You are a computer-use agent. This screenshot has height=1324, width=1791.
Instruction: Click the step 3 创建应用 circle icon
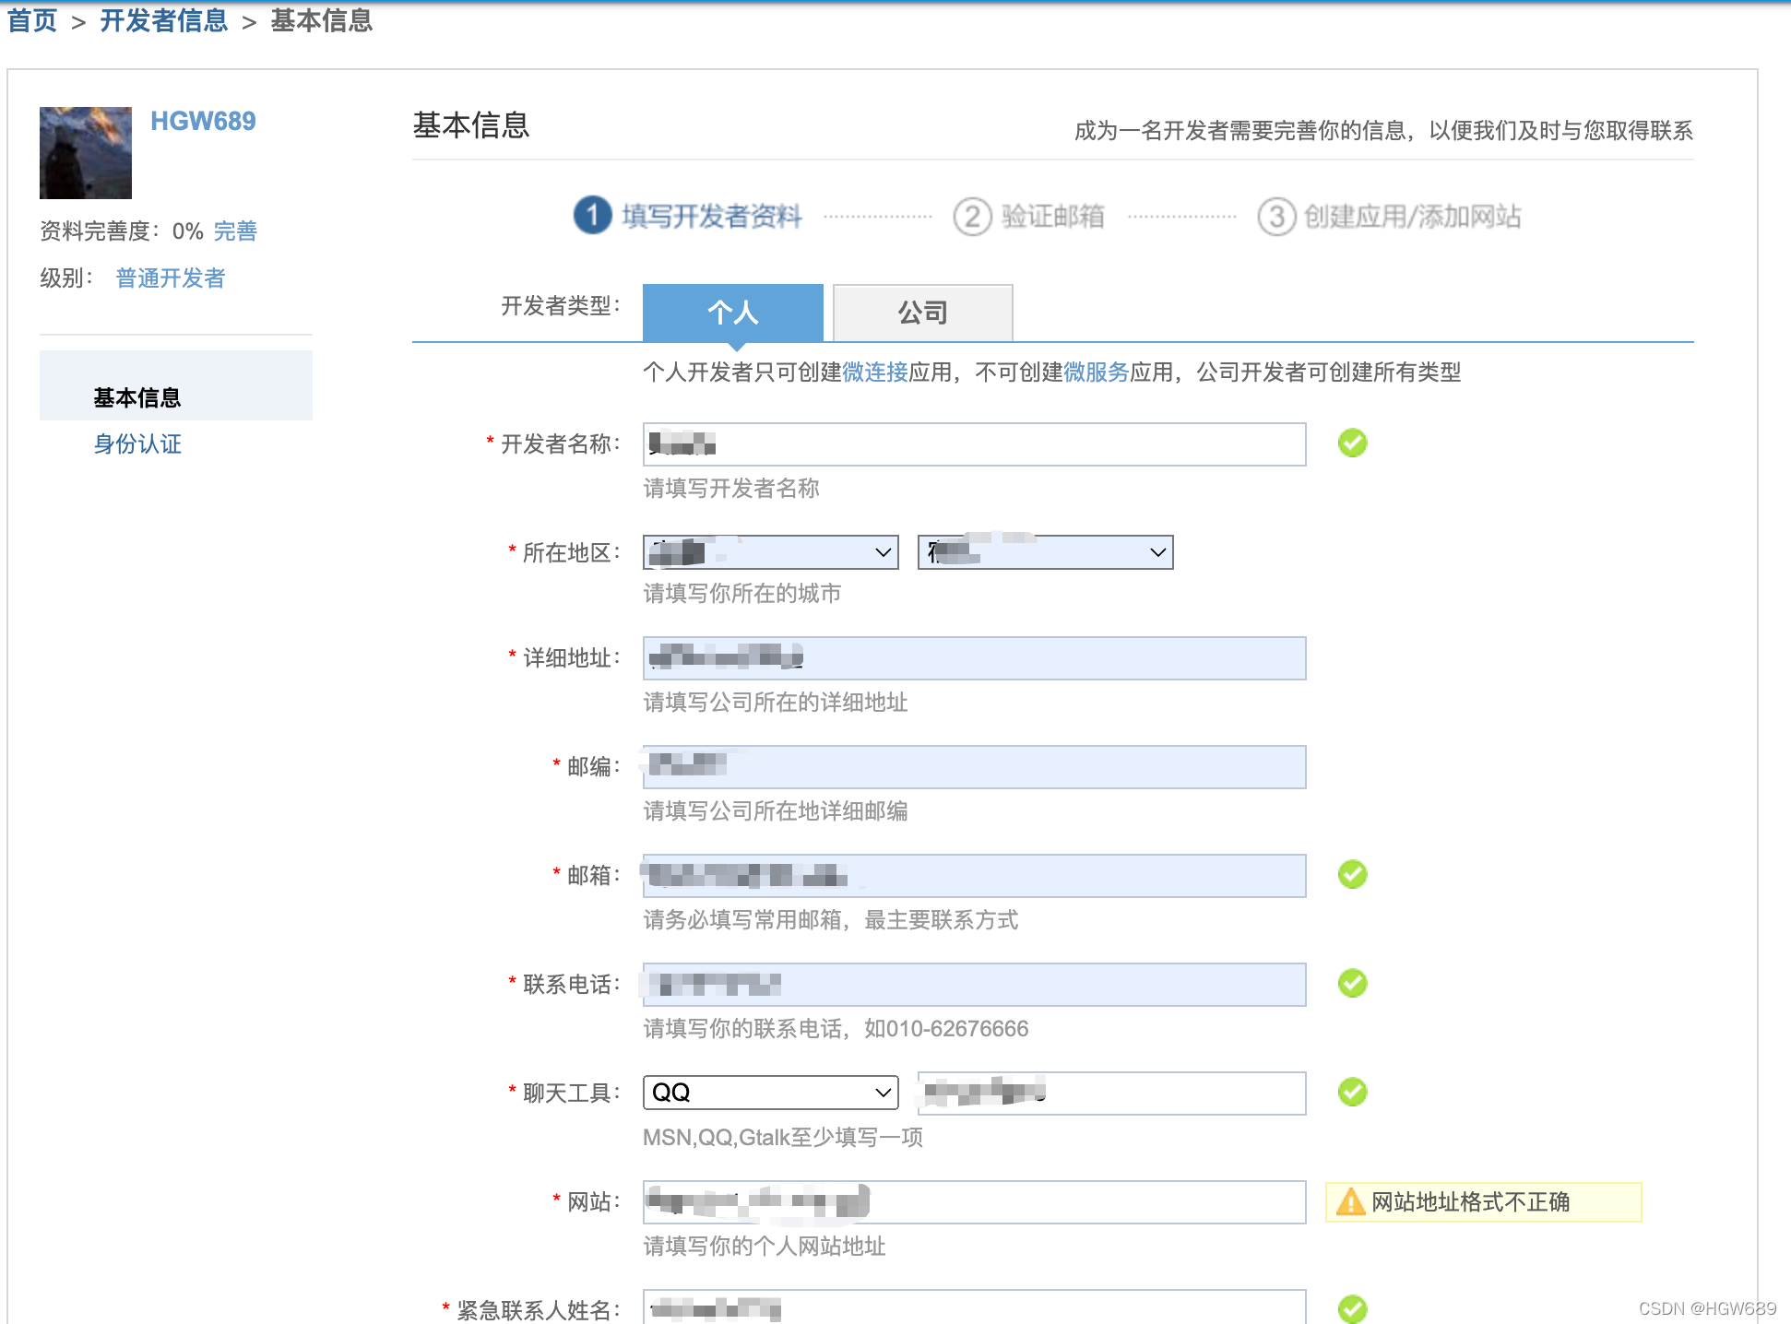1276,217
